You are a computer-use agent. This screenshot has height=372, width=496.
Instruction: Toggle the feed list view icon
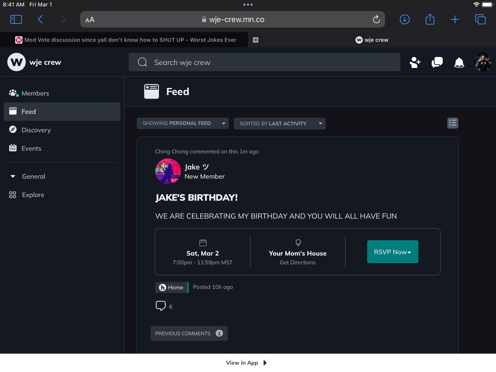(453, 123)
